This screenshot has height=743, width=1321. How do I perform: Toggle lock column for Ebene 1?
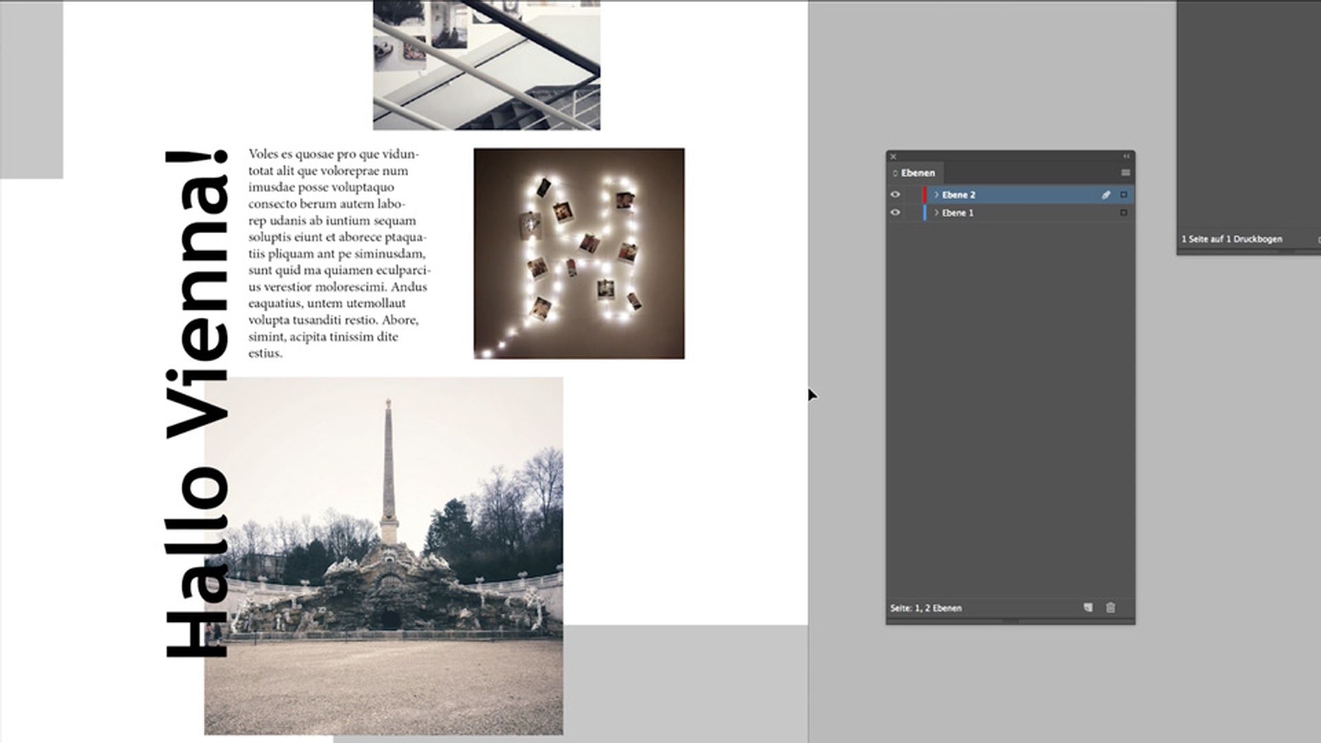[912, 213]
